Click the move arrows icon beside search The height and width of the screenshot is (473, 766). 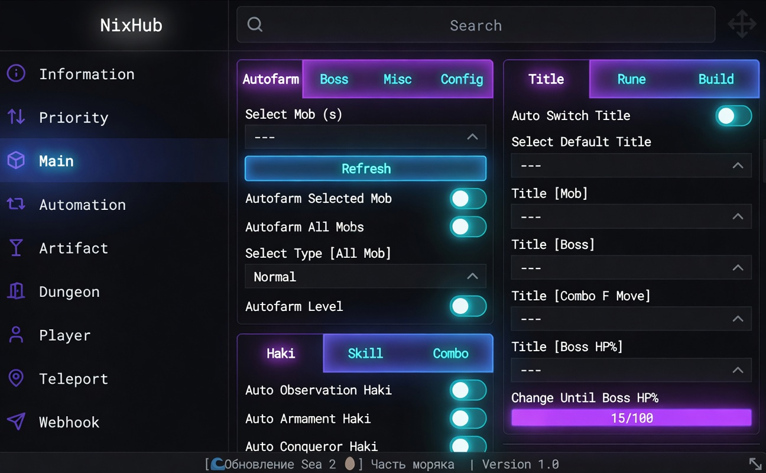[x=741, y=25]
